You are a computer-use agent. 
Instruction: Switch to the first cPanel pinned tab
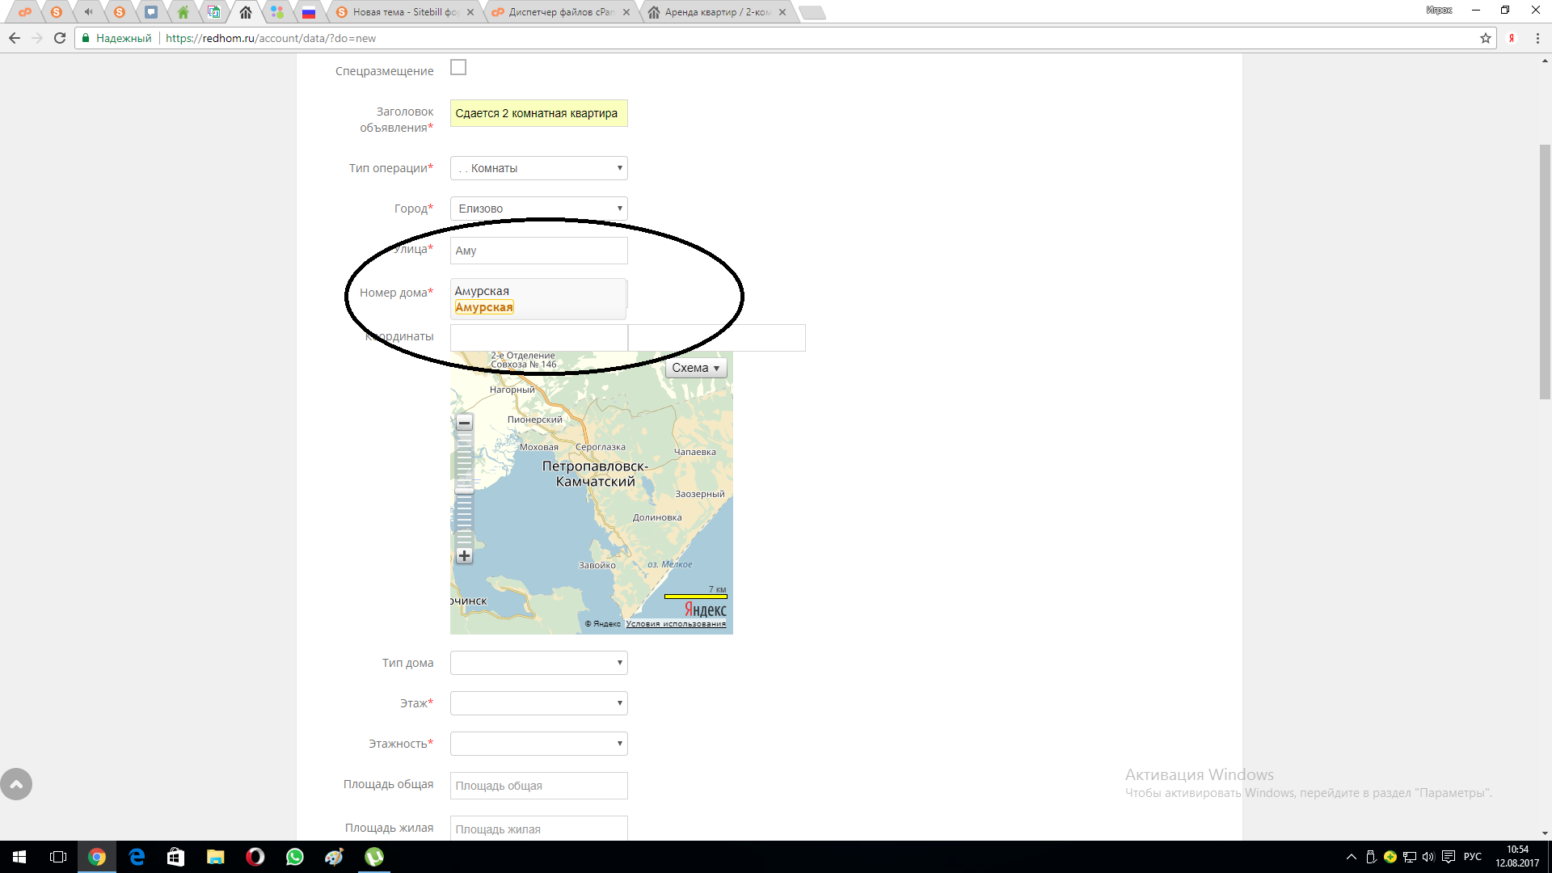(x=25, y=12)
